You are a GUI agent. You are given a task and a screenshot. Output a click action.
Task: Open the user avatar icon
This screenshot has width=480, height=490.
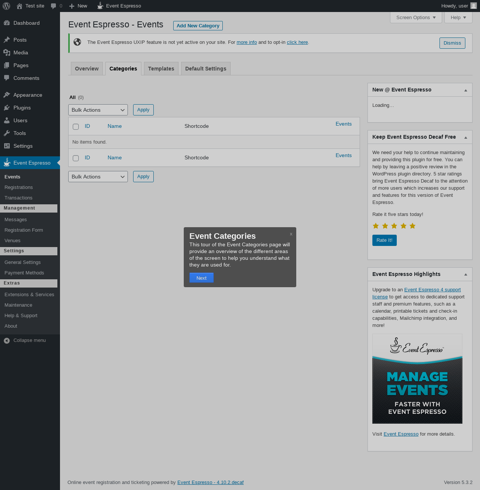(x=474, y=6)
